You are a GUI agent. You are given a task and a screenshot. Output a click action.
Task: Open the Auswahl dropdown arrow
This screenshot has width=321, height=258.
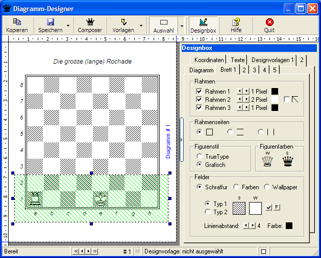(x=182, y=26)
